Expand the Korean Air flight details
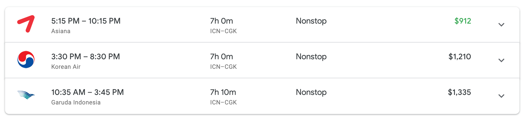The height and width of the screenshot is (120, 527). 501,60
